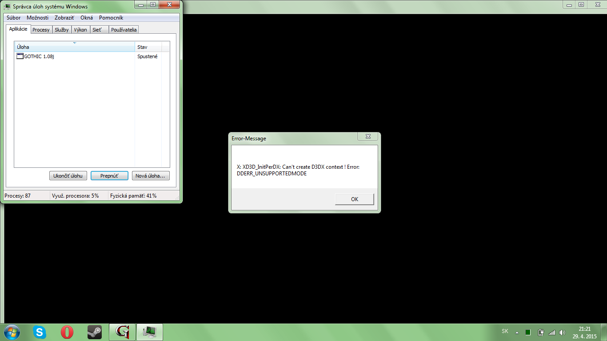Click the Nová úloha button
This screenshot has width=607, height=341.
coord(151,176)
